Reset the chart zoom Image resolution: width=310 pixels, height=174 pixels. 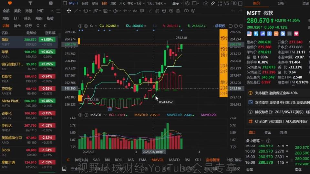tap(231, 26)
